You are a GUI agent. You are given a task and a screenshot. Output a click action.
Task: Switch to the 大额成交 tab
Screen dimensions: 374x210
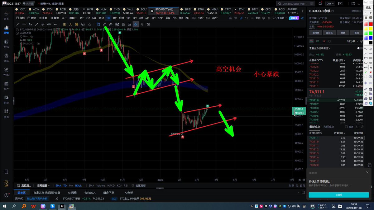(x=329, y=127)
